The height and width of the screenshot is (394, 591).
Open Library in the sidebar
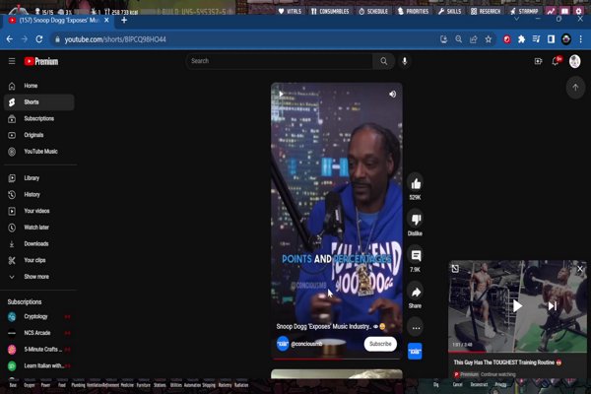[38, 178]
